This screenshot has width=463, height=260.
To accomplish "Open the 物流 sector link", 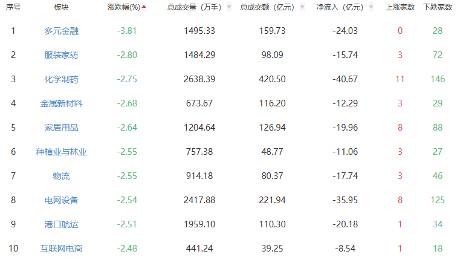I will point(61,176).
